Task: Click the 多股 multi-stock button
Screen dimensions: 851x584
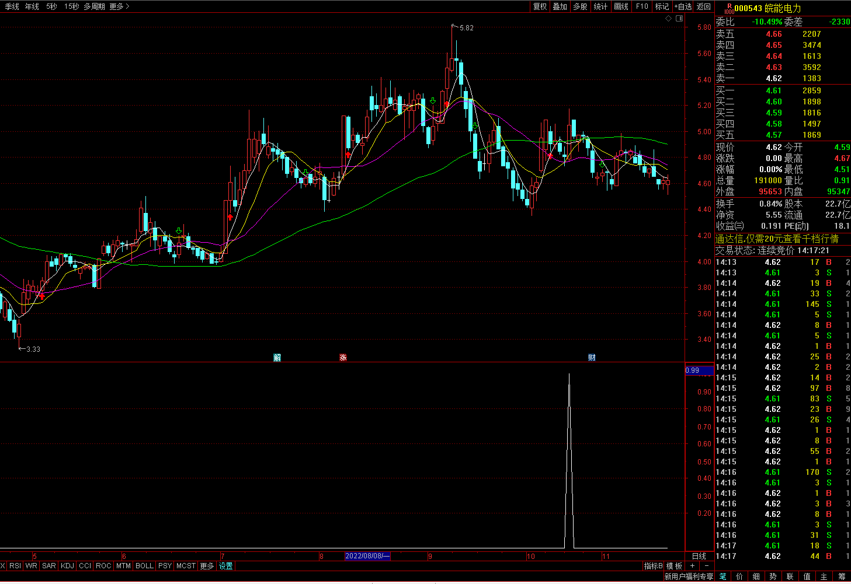Action: (x=580, y=6)
